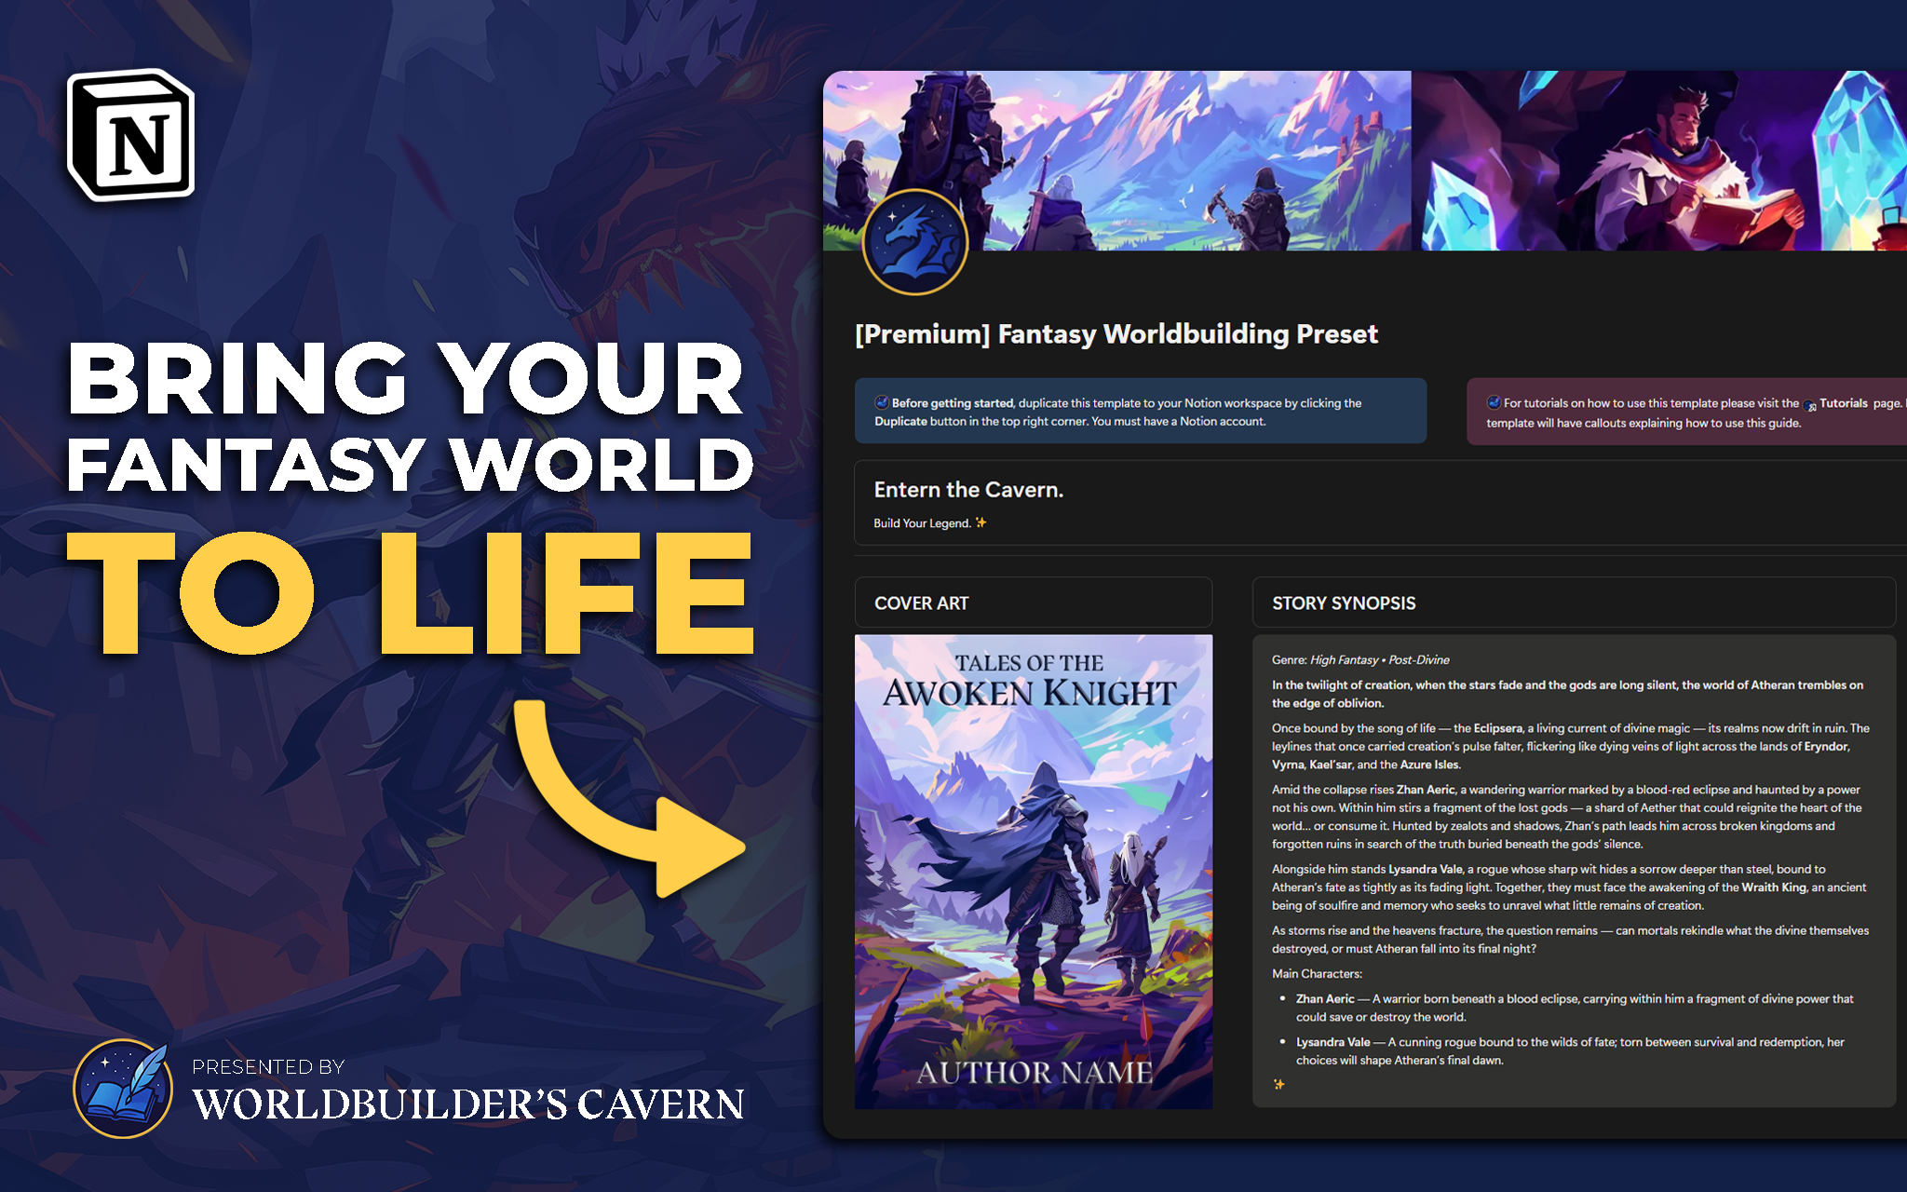
Task: Click the Before getting started callout box
Action: click(1140, 411)
